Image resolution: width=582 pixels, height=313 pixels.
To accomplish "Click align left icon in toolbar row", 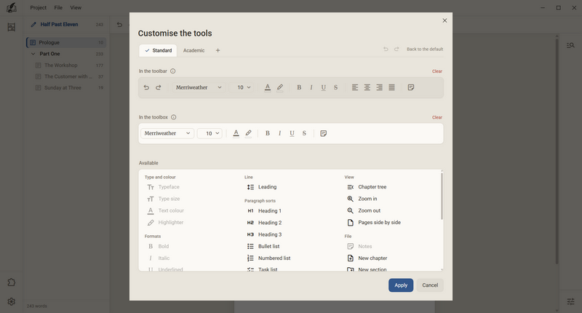I will pyautogui.click(x=355, y=87).
